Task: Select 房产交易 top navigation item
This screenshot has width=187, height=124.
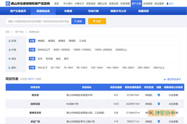Action: pos(136,3)
